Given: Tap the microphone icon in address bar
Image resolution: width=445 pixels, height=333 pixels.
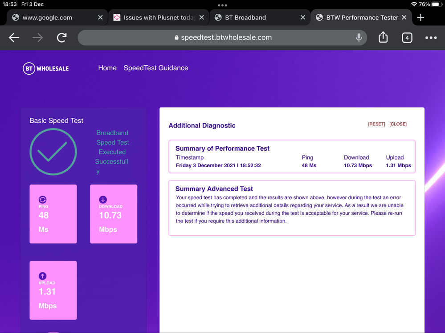Looking at the screenshot, I should tap(359, 38).
